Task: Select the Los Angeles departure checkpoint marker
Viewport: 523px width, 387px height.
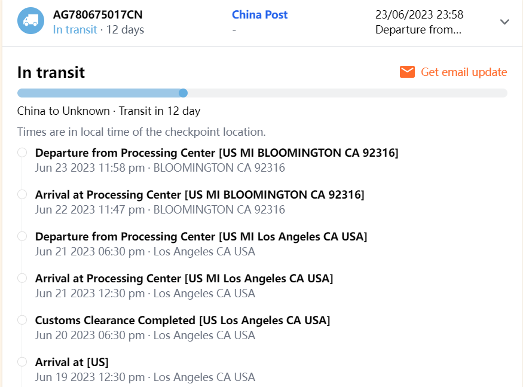Action: (x=22, y=236)
